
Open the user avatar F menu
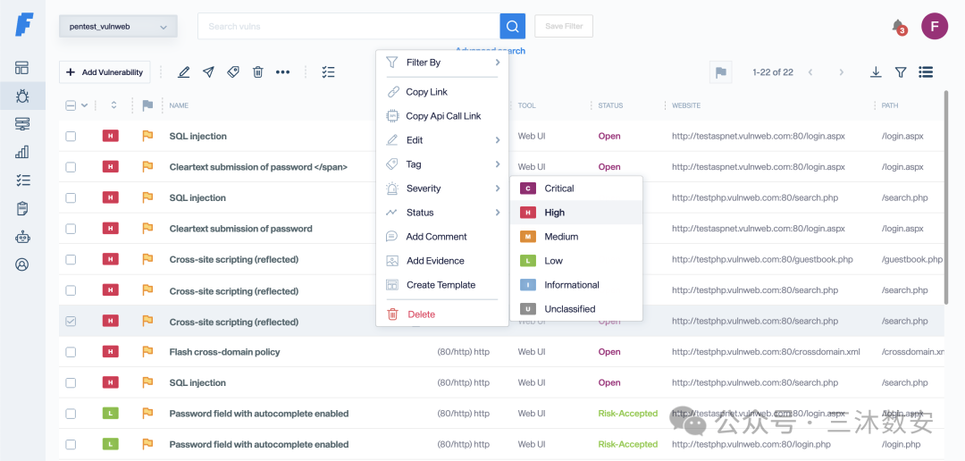[x=935, y=27]
